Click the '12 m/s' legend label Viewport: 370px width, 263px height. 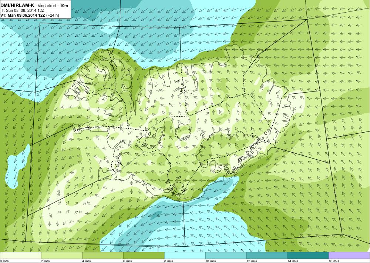pos(252,261)
